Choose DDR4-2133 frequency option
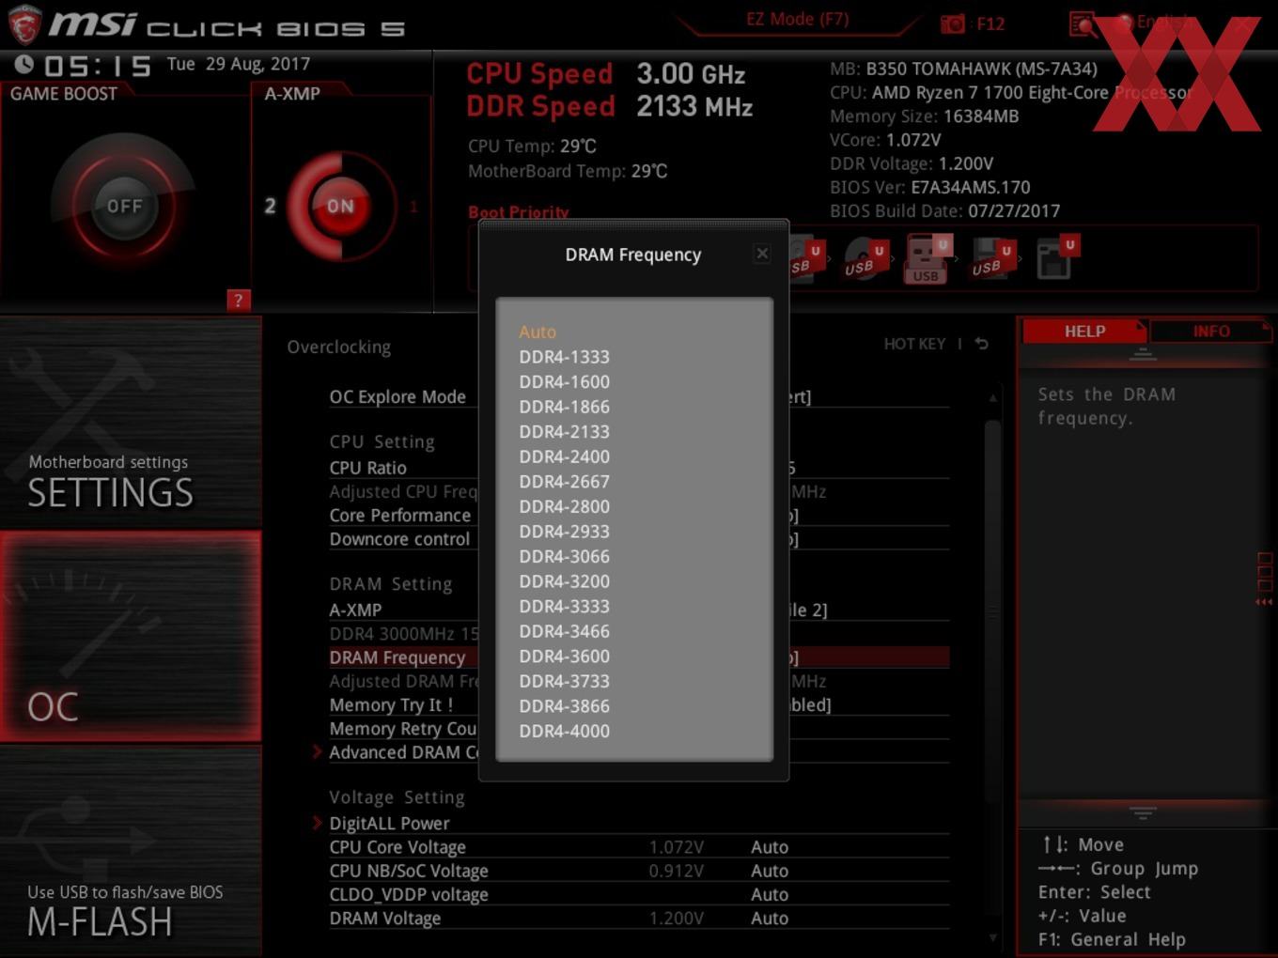 [x=564, y=431]
